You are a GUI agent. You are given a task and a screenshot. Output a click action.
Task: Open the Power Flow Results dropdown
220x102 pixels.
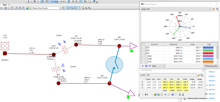pyautogui.click(x=60, y=8)
